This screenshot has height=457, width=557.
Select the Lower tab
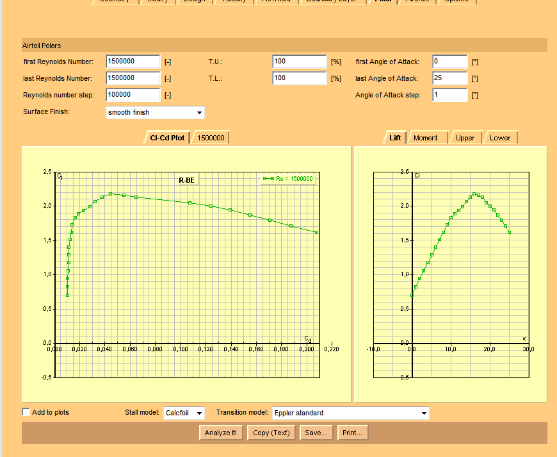click(x=500, y=138)
